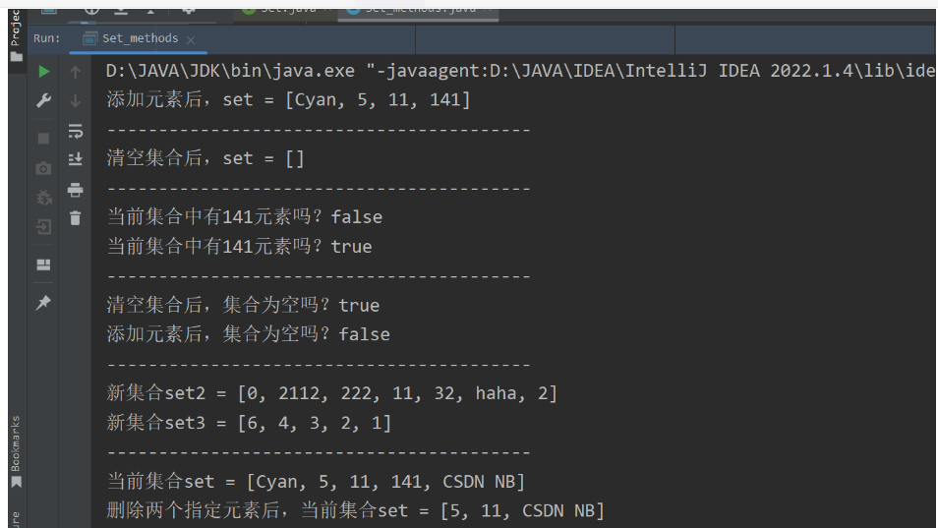Close the Set_methods run tab
Screen dimensions: 938x528
[191, 39]
